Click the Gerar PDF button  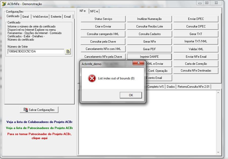point(149,49)
